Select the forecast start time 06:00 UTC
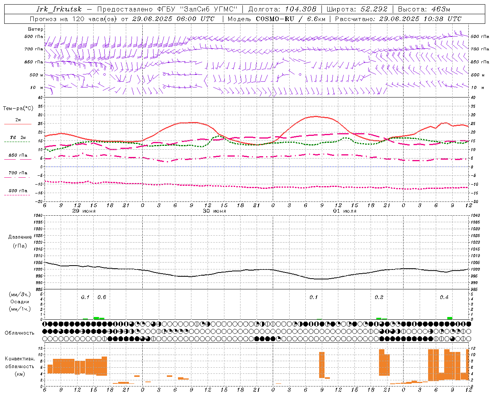The height and width of the screenshot is (393, 491). click(x=195, y=19)
